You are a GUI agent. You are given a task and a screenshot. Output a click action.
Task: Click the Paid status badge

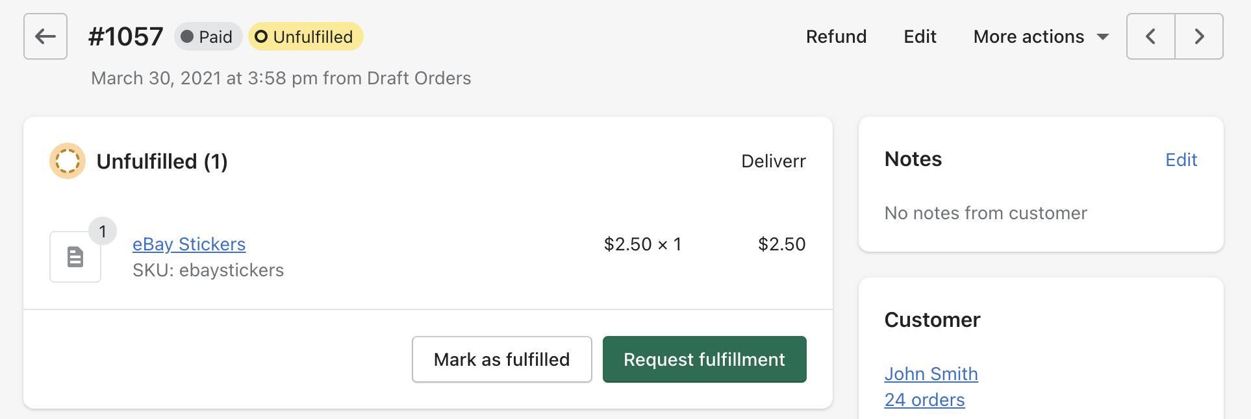click(x=208, y=36)
